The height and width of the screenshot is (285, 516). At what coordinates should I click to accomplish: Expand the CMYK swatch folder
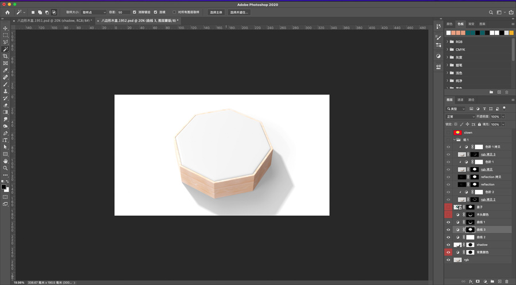click(447, 50)
